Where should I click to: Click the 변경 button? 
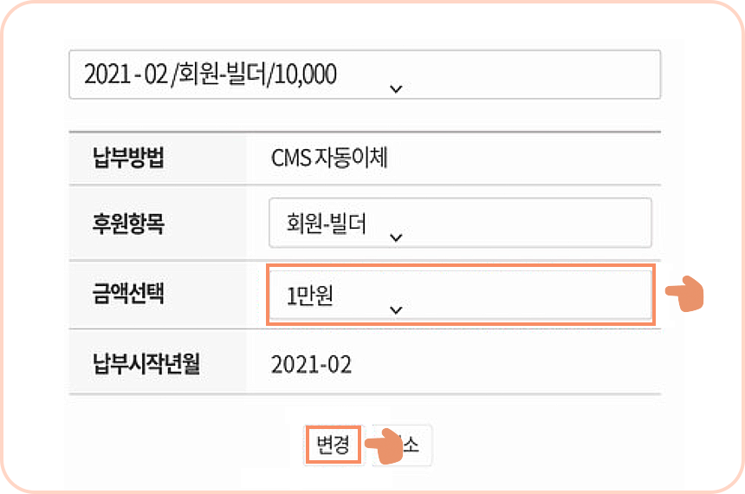pos(333,445)
